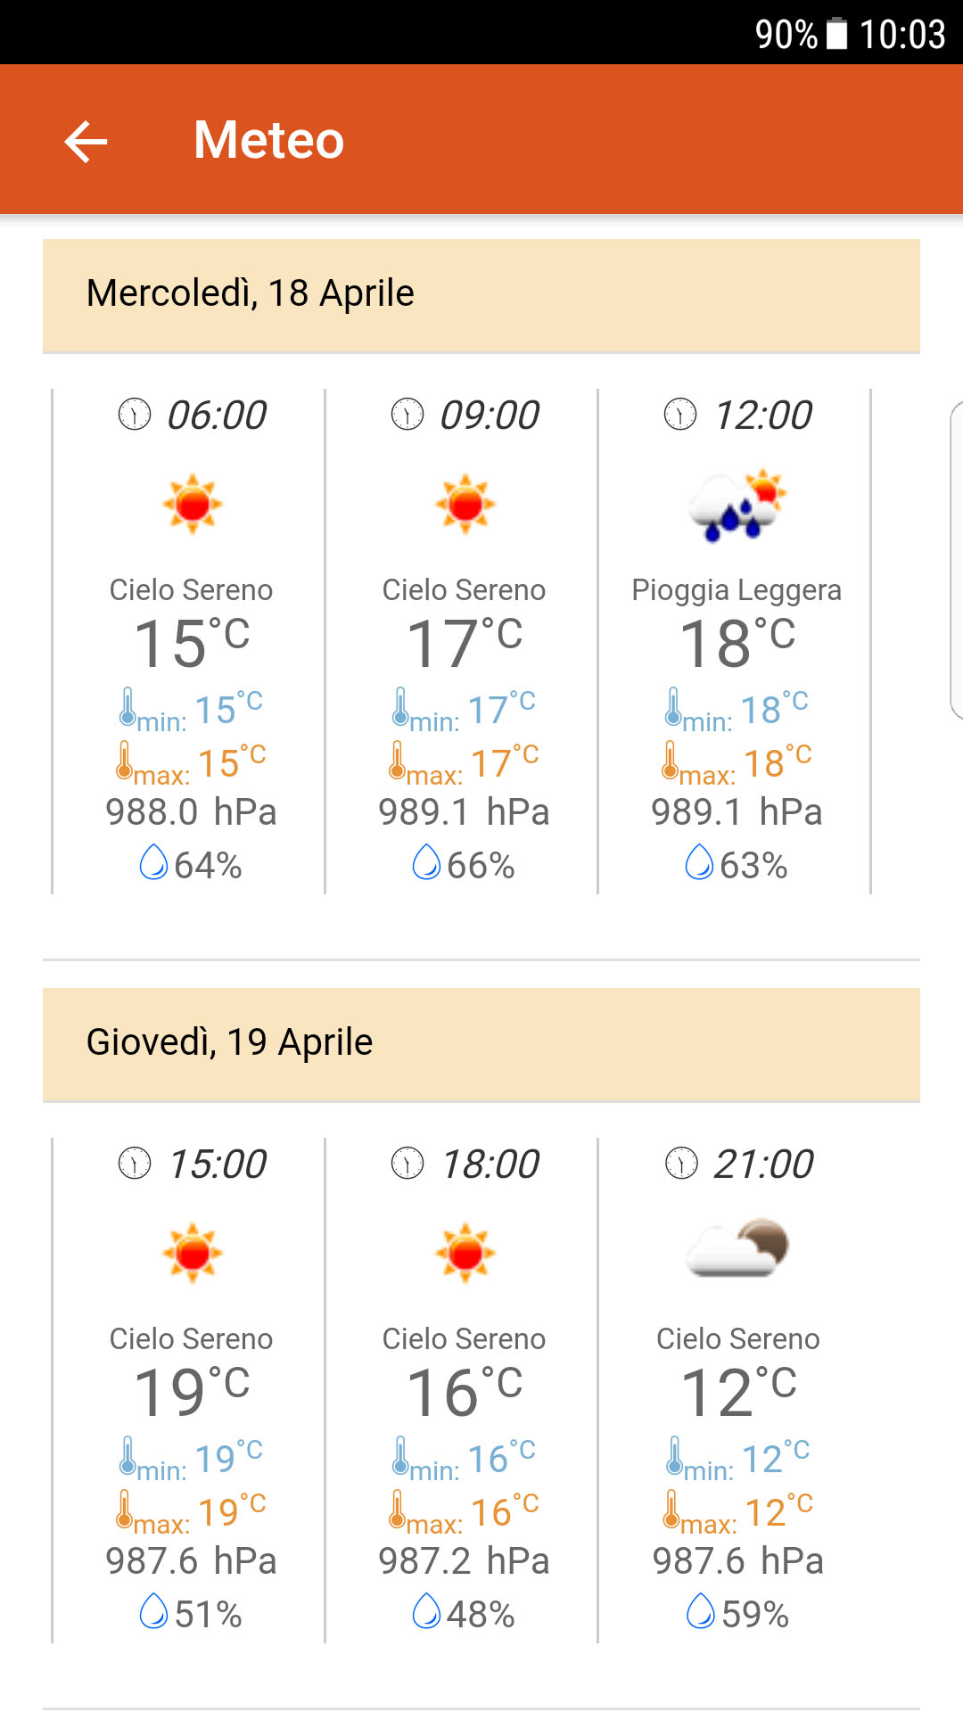Viewport: 963px width, 1712px height.
Task: Tap the 988.0 hPa pressure reading
Action: click(x=191, y=812)
